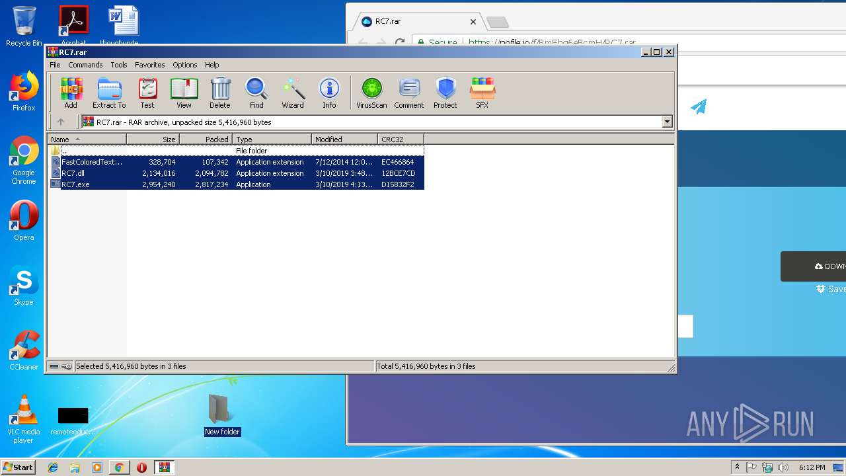Click the View file icon

[x=184, y=93]
